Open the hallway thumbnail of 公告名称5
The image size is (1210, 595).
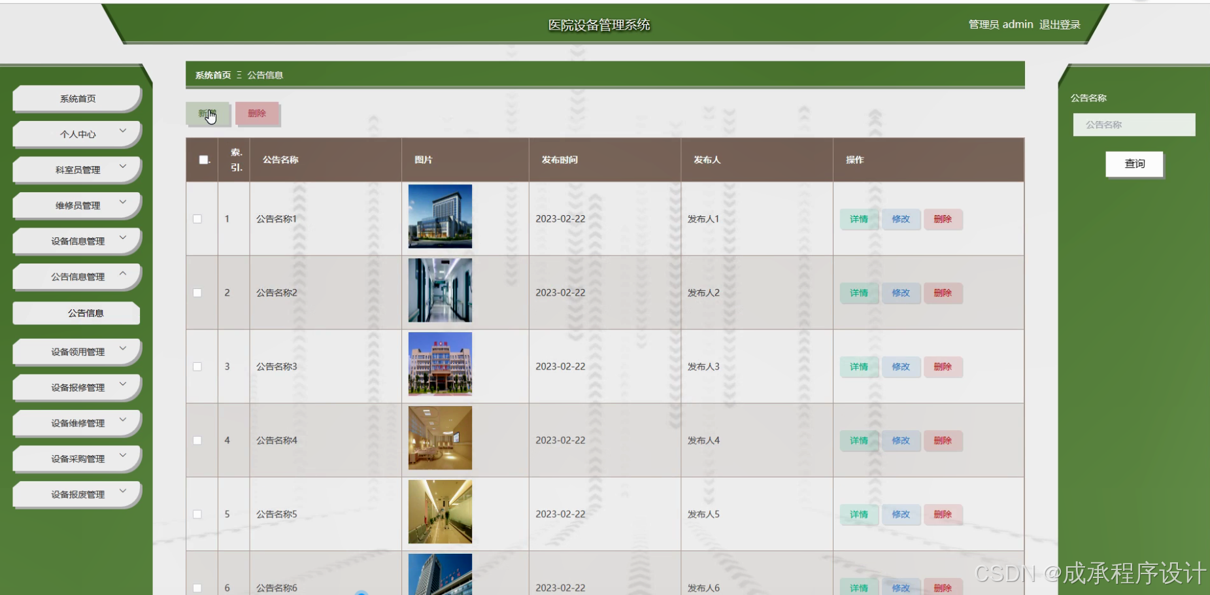coord(440,512)
